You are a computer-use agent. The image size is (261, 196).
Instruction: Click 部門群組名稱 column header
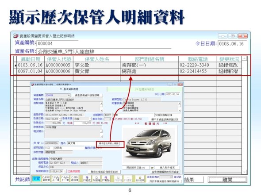(150, 59)
